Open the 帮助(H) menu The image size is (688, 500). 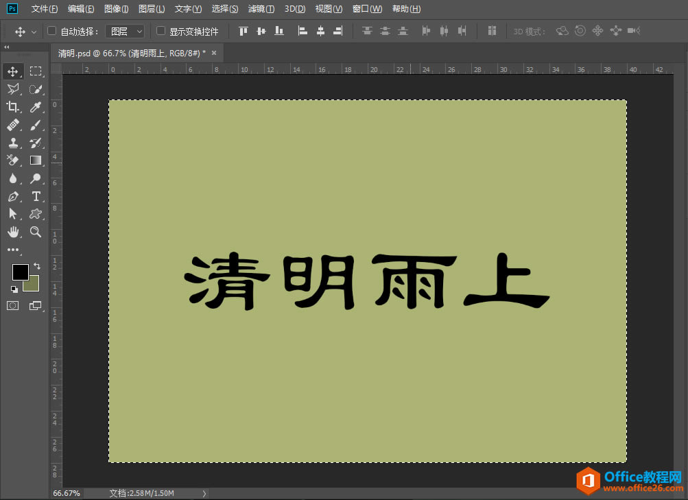406,9
